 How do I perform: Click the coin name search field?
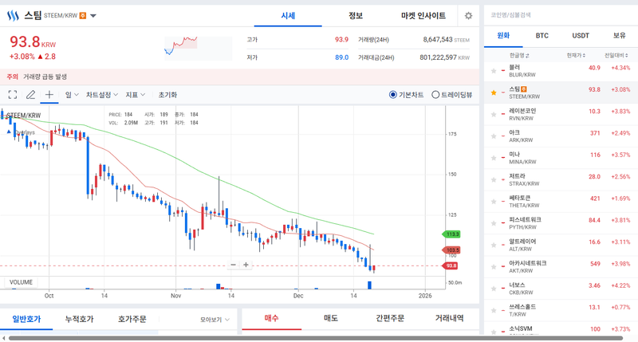click(x=558, y=15)
